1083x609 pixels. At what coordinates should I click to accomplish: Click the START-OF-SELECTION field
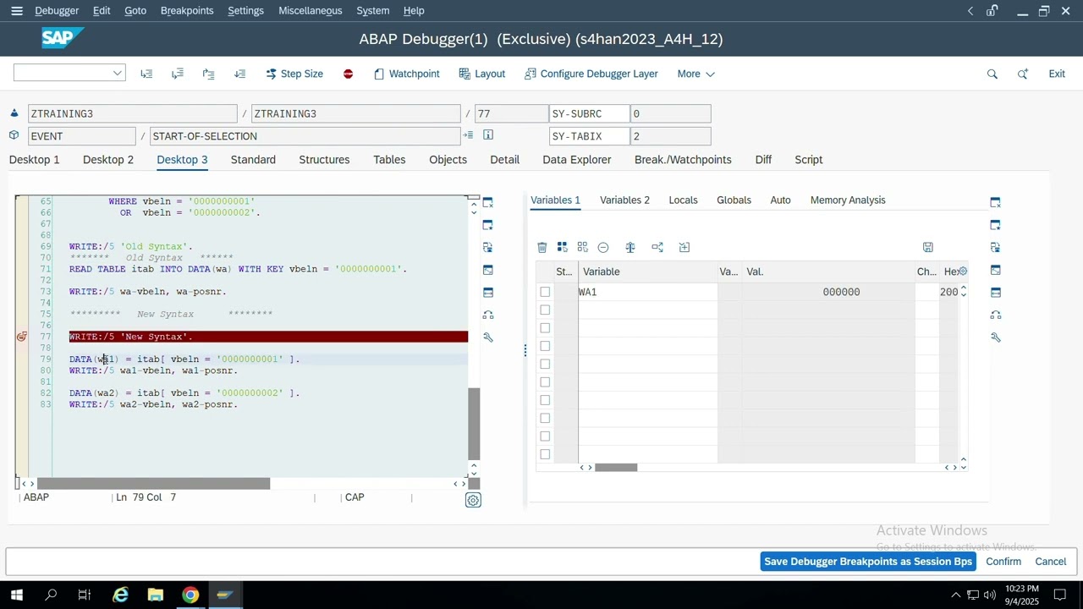[305, 135]
